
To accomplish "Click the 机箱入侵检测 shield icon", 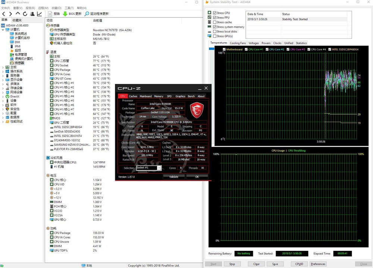I will point(51,43).
